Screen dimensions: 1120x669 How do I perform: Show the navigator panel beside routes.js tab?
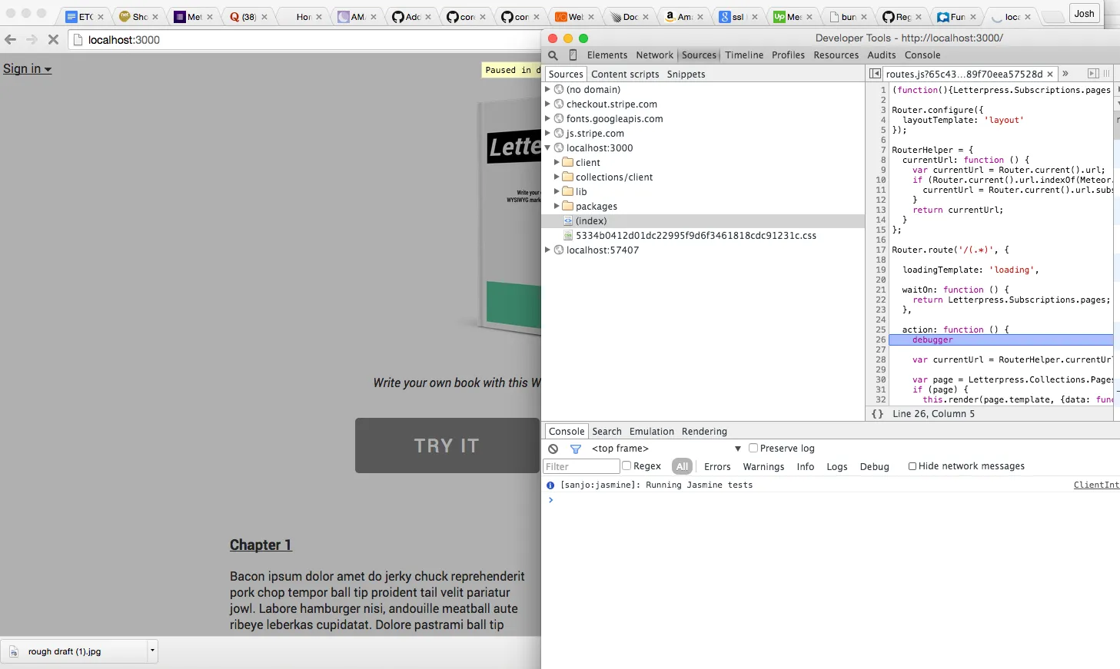point(876,73)
